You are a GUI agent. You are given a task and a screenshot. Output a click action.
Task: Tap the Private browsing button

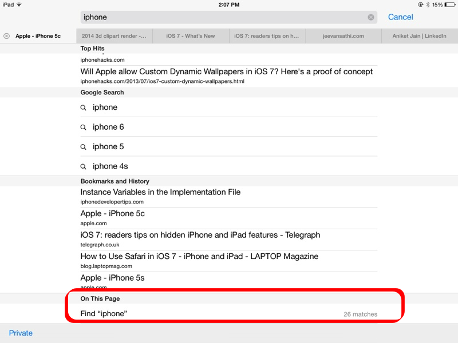[21, 333]
